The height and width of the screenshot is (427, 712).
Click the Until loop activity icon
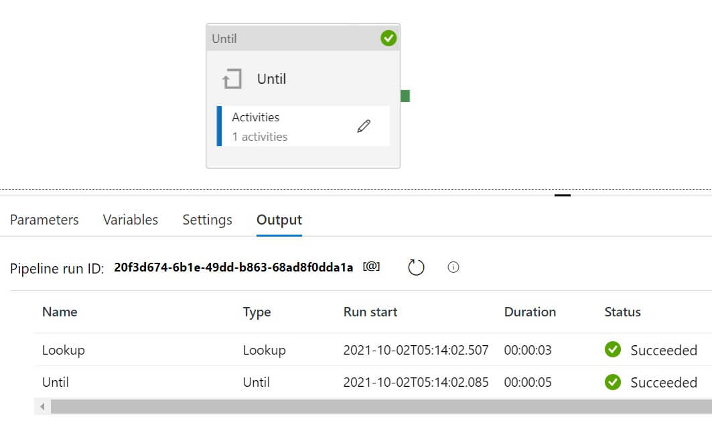click(x=232, y=80)
